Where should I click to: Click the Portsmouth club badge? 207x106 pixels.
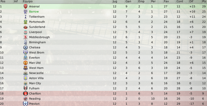26,22
